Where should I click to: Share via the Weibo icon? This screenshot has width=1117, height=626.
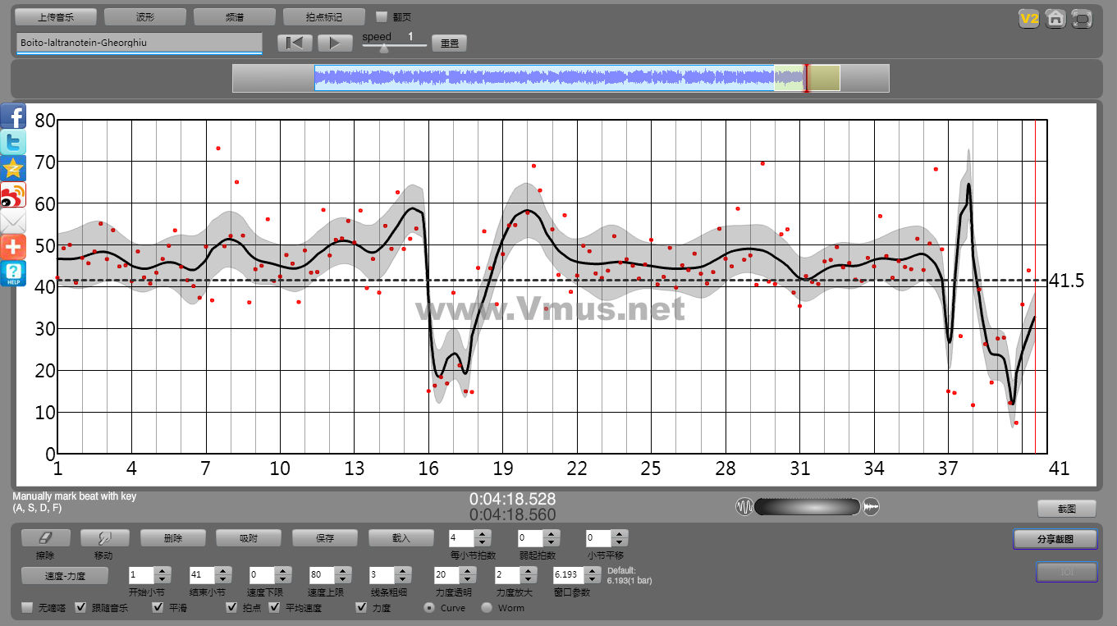[x=13, y=194]
